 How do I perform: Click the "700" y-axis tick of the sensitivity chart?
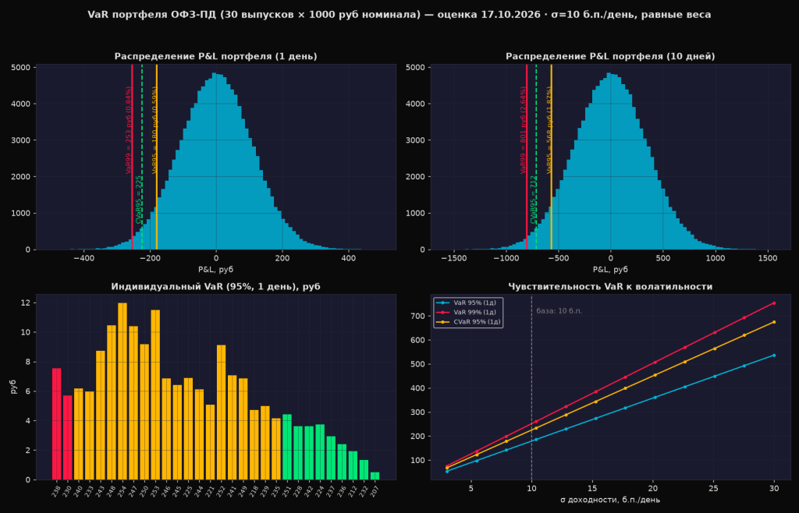click(419, 316)
